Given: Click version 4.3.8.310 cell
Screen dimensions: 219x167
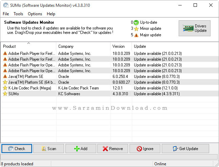Looking at the screenshot, I should click(x=120, y=94).
